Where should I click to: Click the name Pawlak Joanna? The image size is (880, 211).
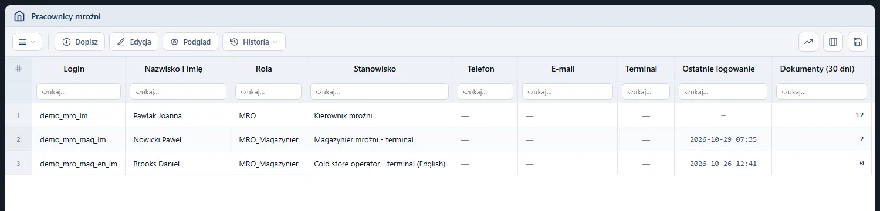point(158,115)
